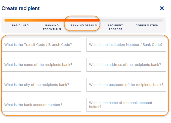Select the recipients bank name field
This screenshot has height=123, width=171.
[x=41, y=65]
